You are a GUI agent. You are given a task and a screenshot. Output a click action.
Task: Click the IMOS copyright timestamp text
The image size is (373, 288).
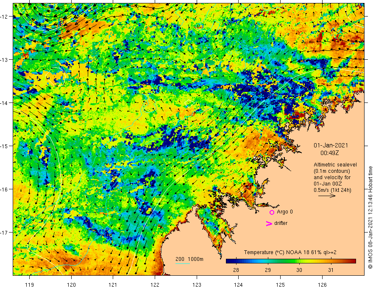pyautogui.click(x=370, y=217)
